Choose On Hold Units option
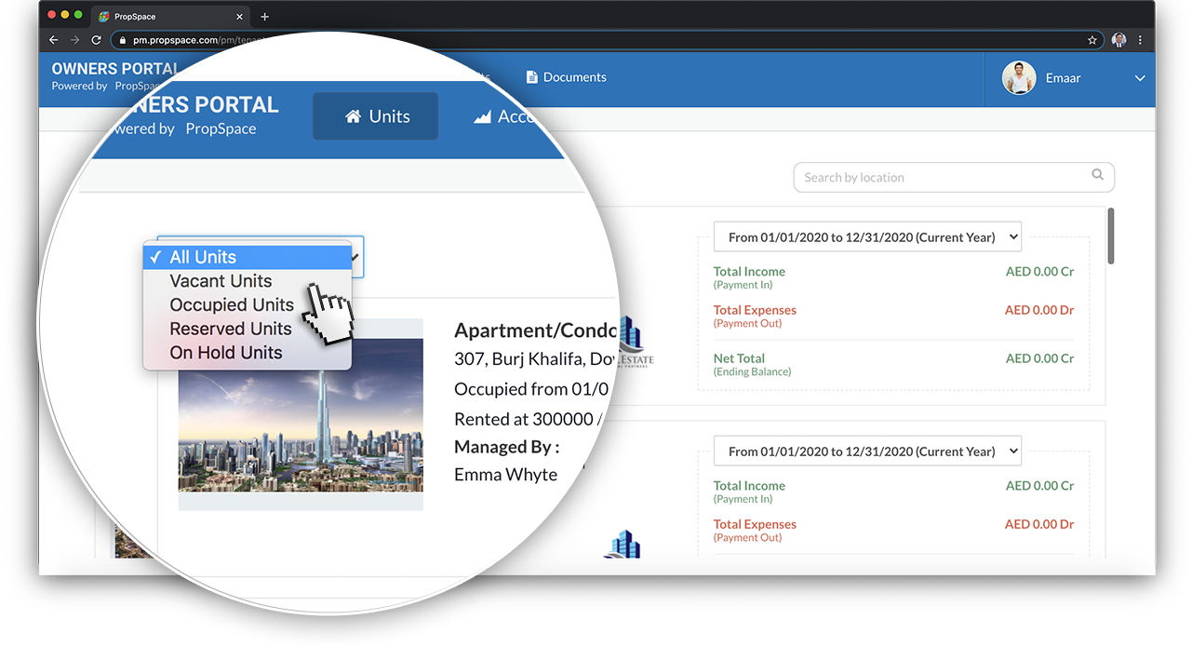 click(248, 353)
